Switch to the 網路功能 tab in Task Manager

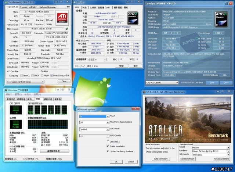tap(48, 99)
